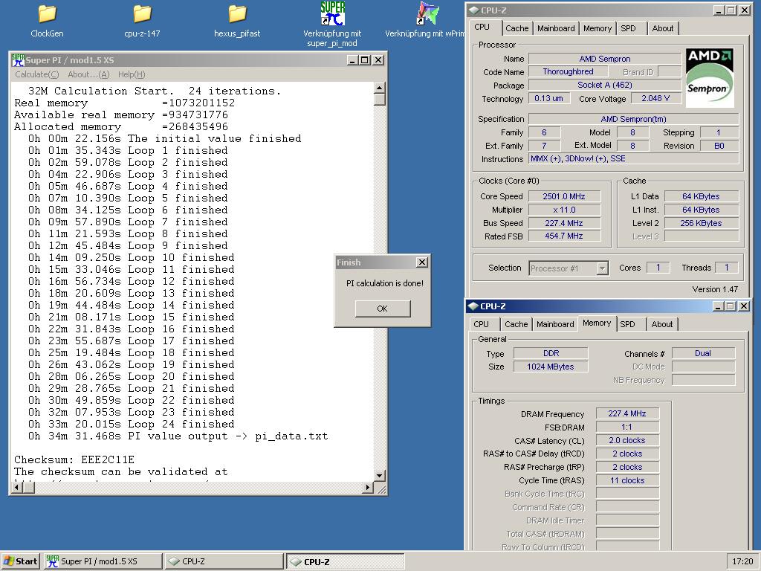This screenshot has height=571, width=761.
Task: Switch to Cache tab in upper CPU-Z
Action: click(x=517, y=28)
